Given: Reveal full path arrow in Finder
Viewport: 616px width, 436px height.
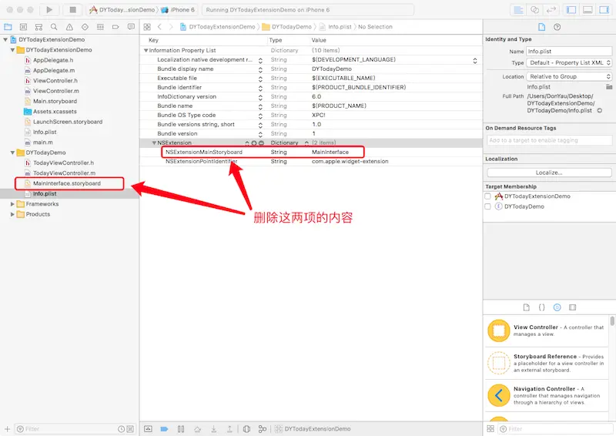Looking at the screenshot, I should coord(600,110).
